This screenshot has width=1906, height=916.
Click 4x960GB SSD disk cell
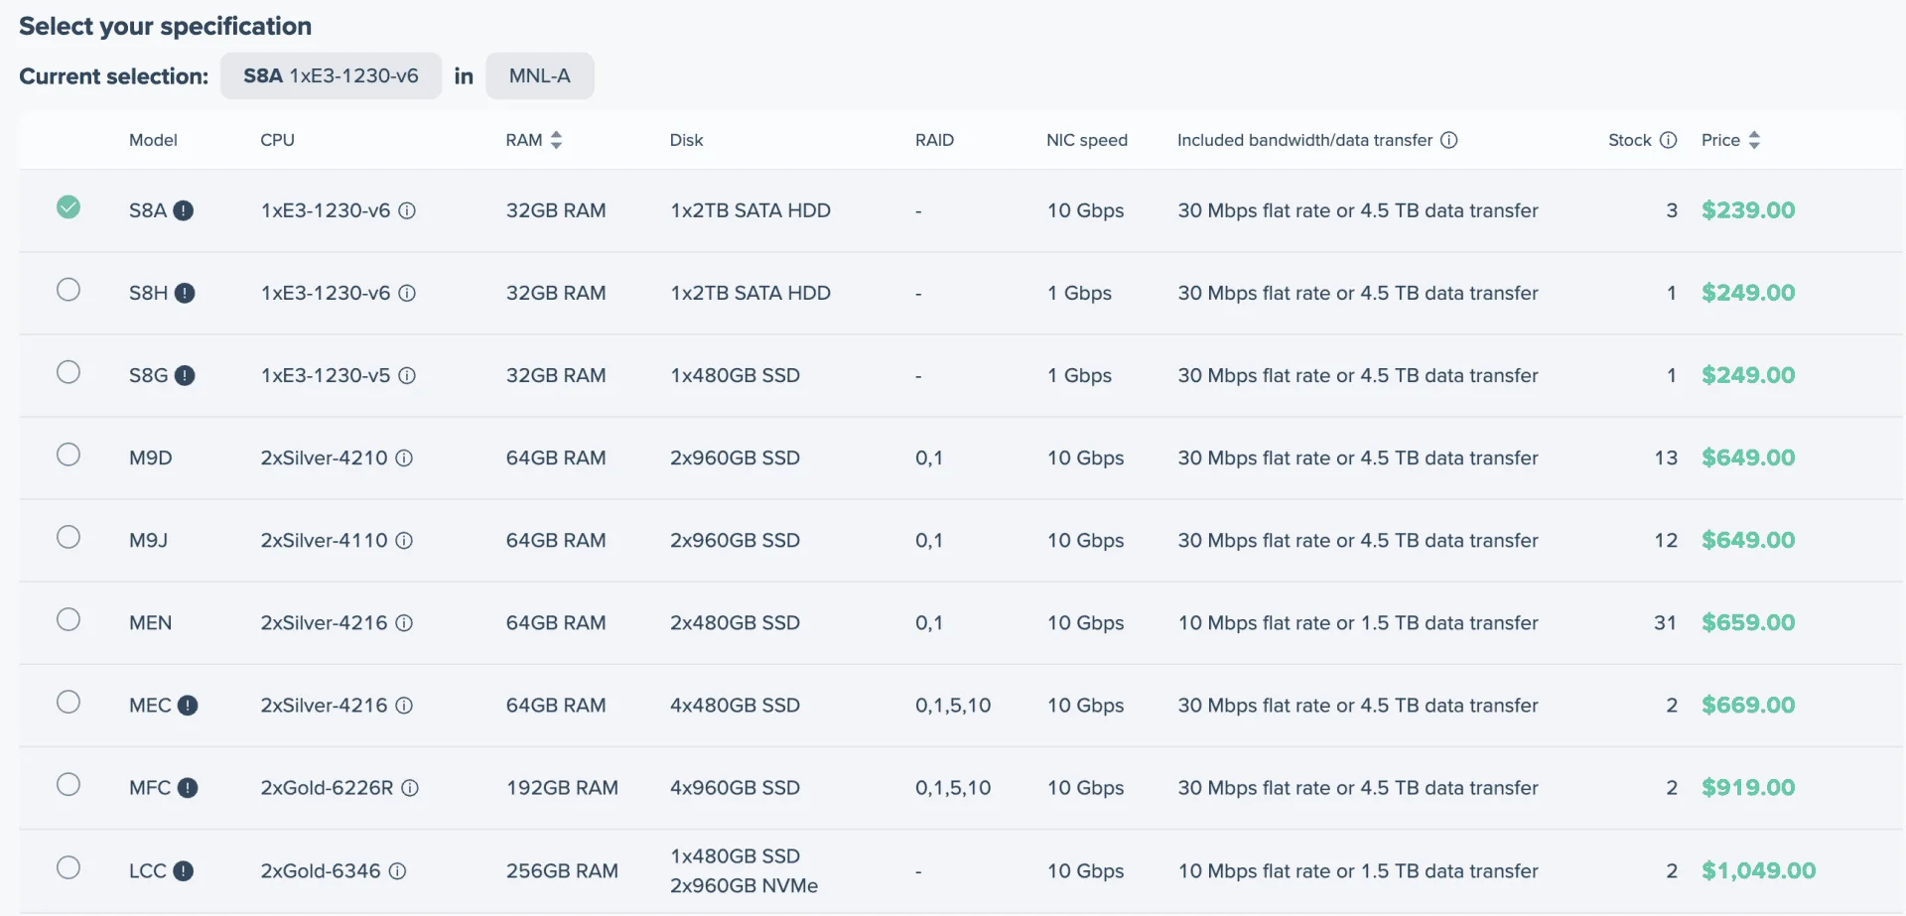pos(735,788)
